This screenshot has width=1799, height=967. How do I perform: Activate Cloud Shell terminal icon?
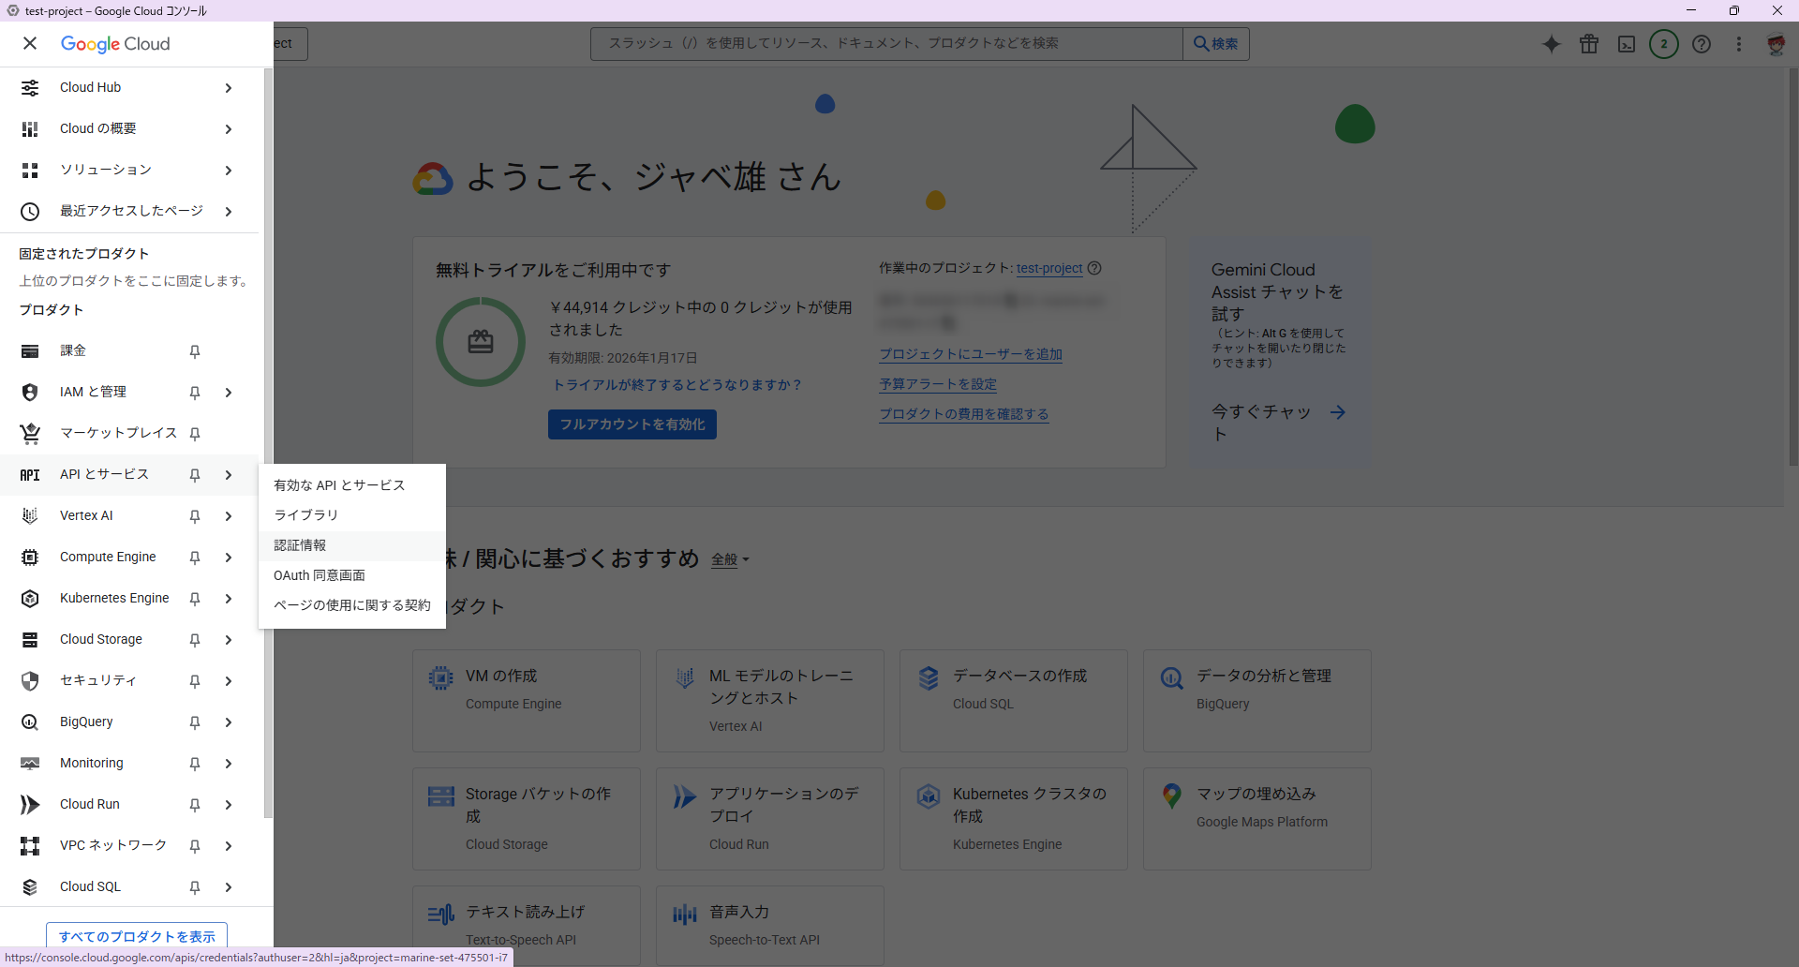[x=1627, y=44]
